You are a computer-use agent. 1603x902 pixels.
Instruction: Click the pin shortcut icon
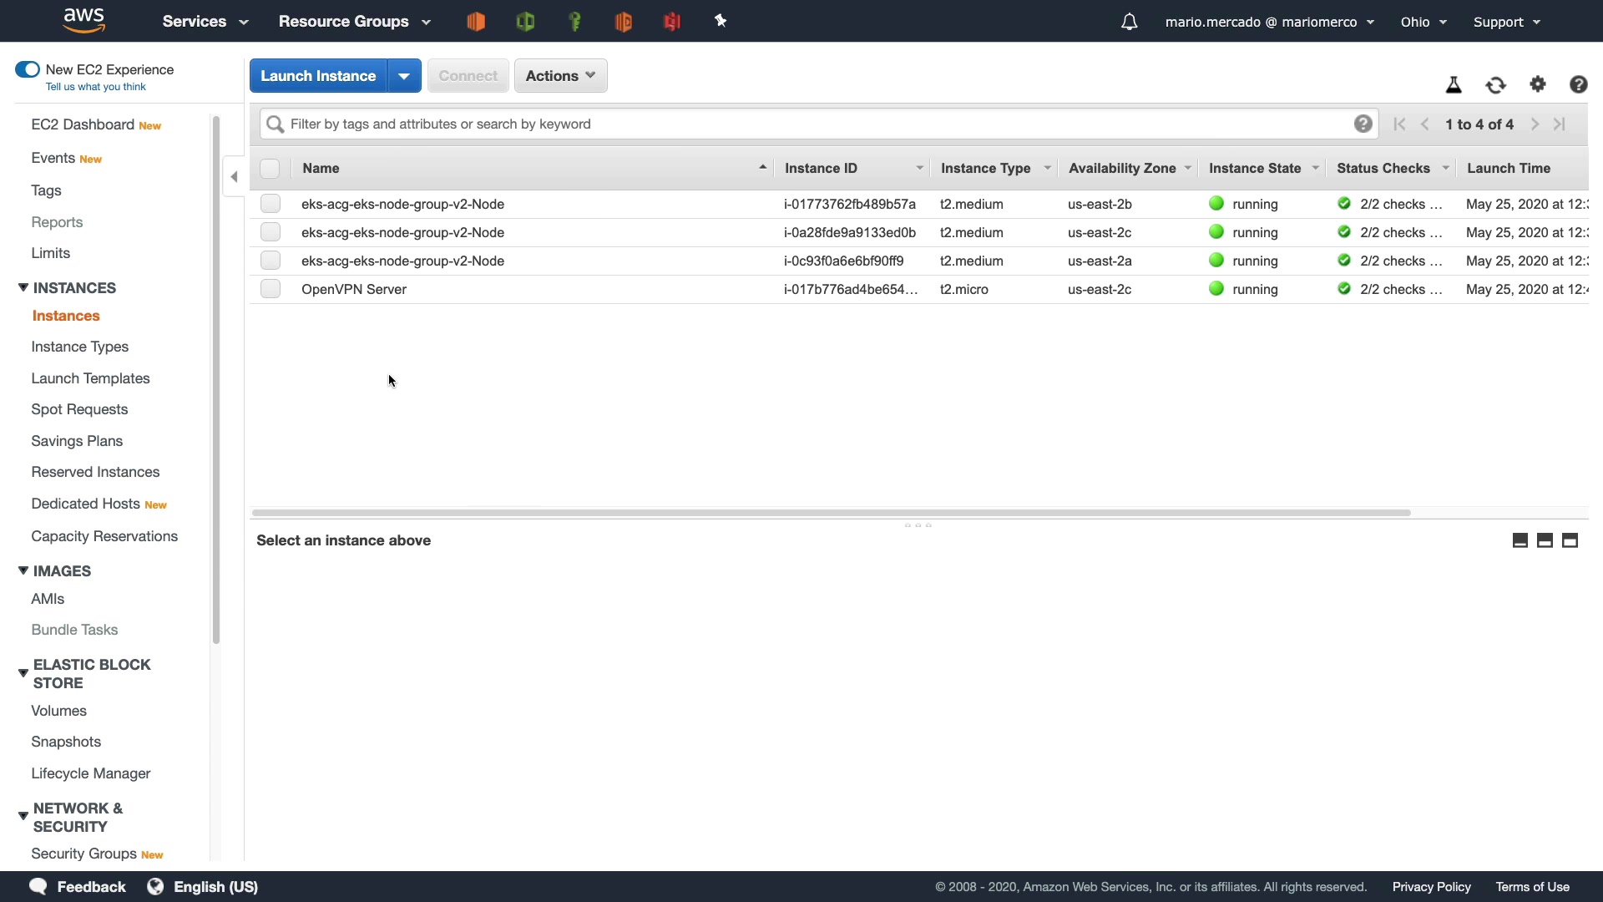pyautogui.click(x=721, y=22)
